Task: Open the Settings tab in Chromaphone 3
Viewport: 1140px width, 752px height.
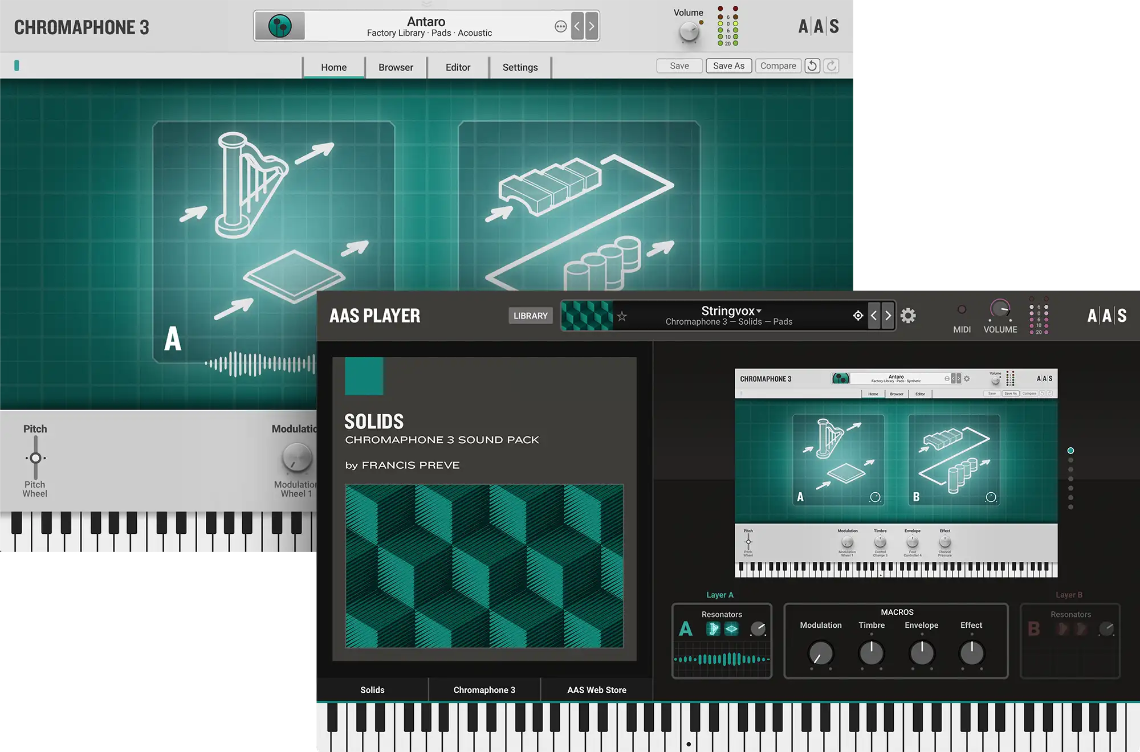Action: point(520,67)
